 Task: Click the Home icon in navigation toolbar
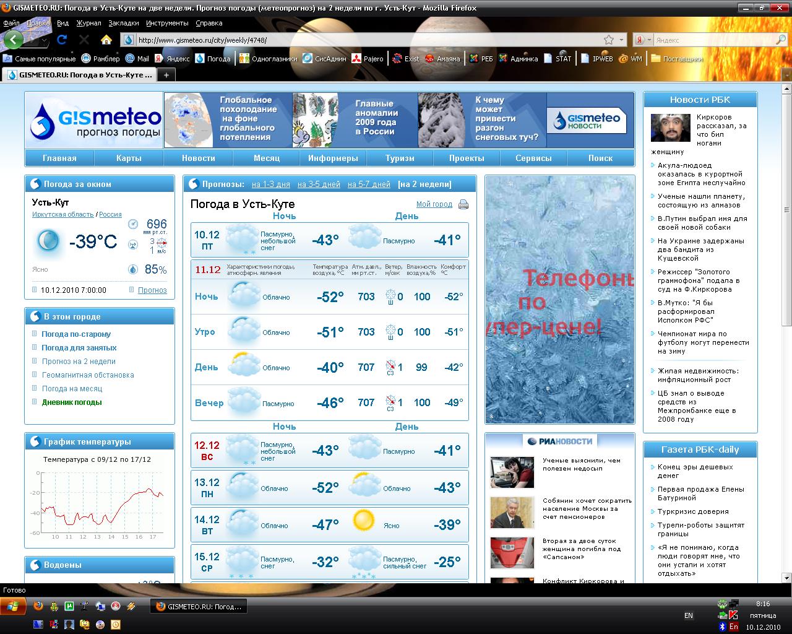(106, 40)
